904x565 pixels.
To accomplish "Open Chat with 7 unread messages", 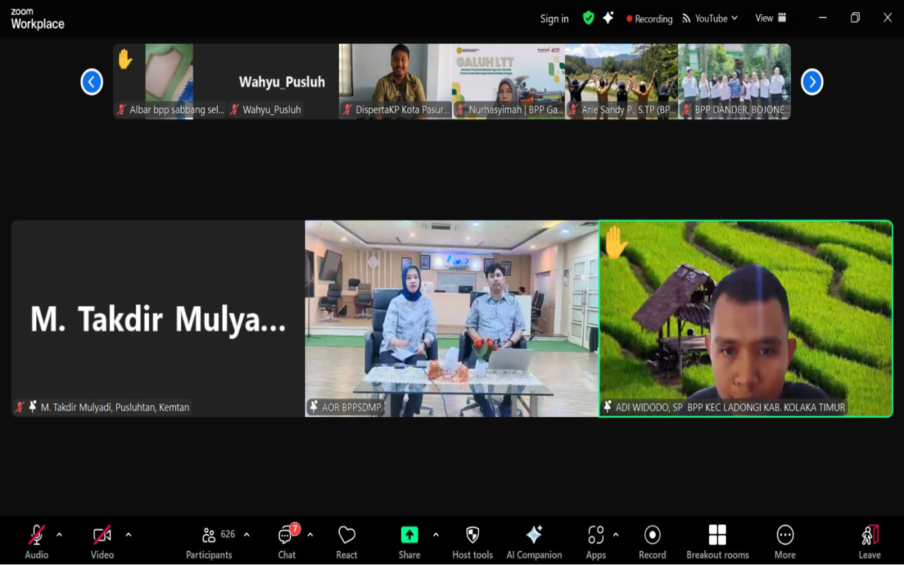I will point(287,541).
